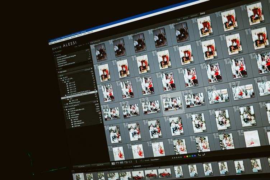
Task: Apply the yellow color label
Action: (x=187, y=156)
